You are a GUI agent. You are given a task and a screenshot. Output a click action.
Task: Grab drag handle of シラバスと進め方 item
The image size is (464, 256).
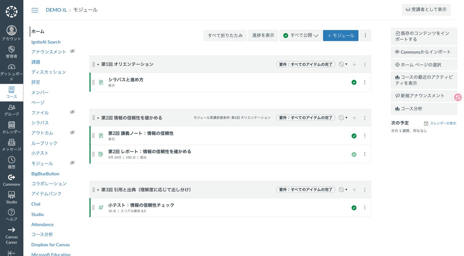93,82
